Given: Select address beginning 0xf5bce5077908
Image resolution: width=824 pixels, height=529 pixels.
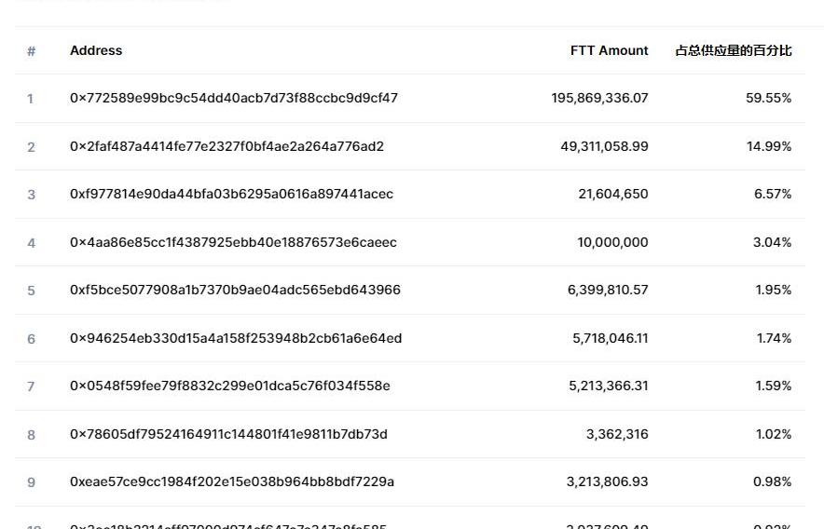Looking at the screenshot, I should coord(235,290).
